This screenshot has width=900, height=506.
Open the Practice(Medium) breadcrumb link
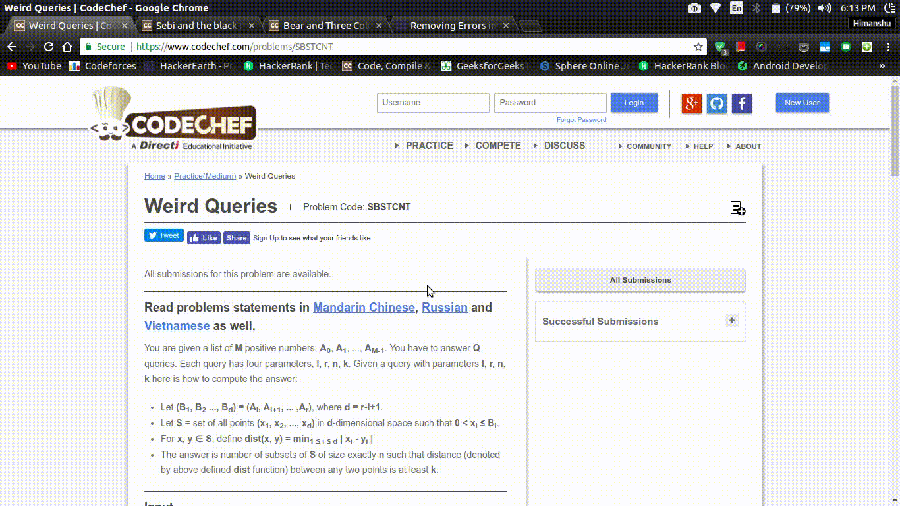pos(205,176)
